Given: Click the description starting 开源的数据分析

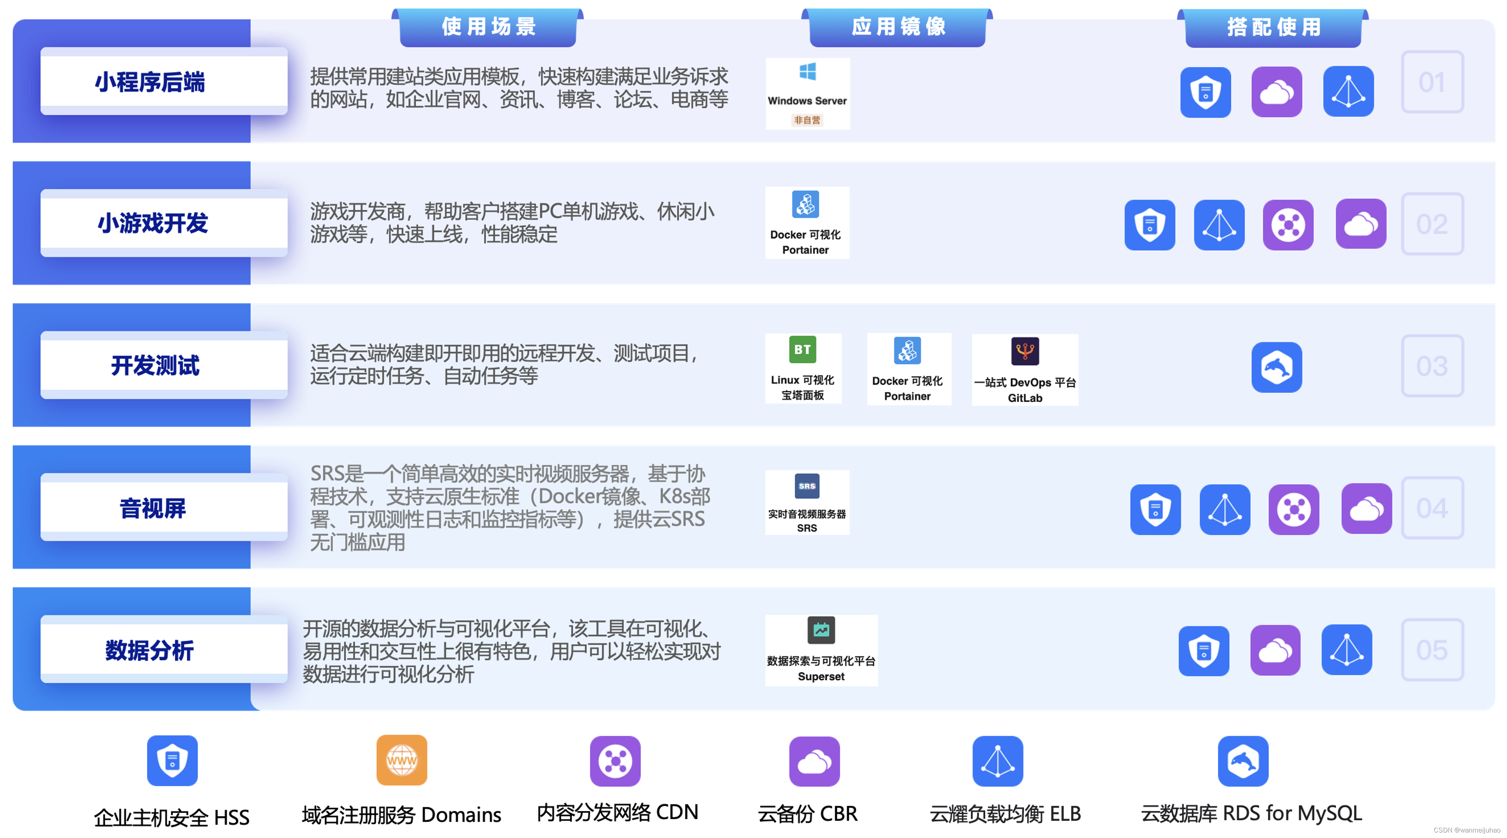Looking at the screenshot, I should (511, 651).
